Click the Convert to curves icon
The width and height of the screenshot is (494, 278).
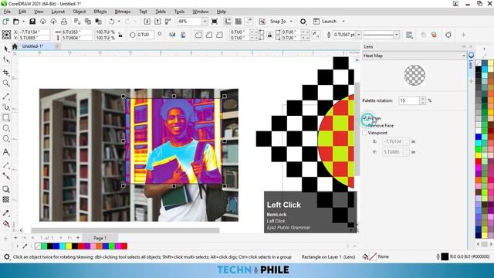point(448,35)
